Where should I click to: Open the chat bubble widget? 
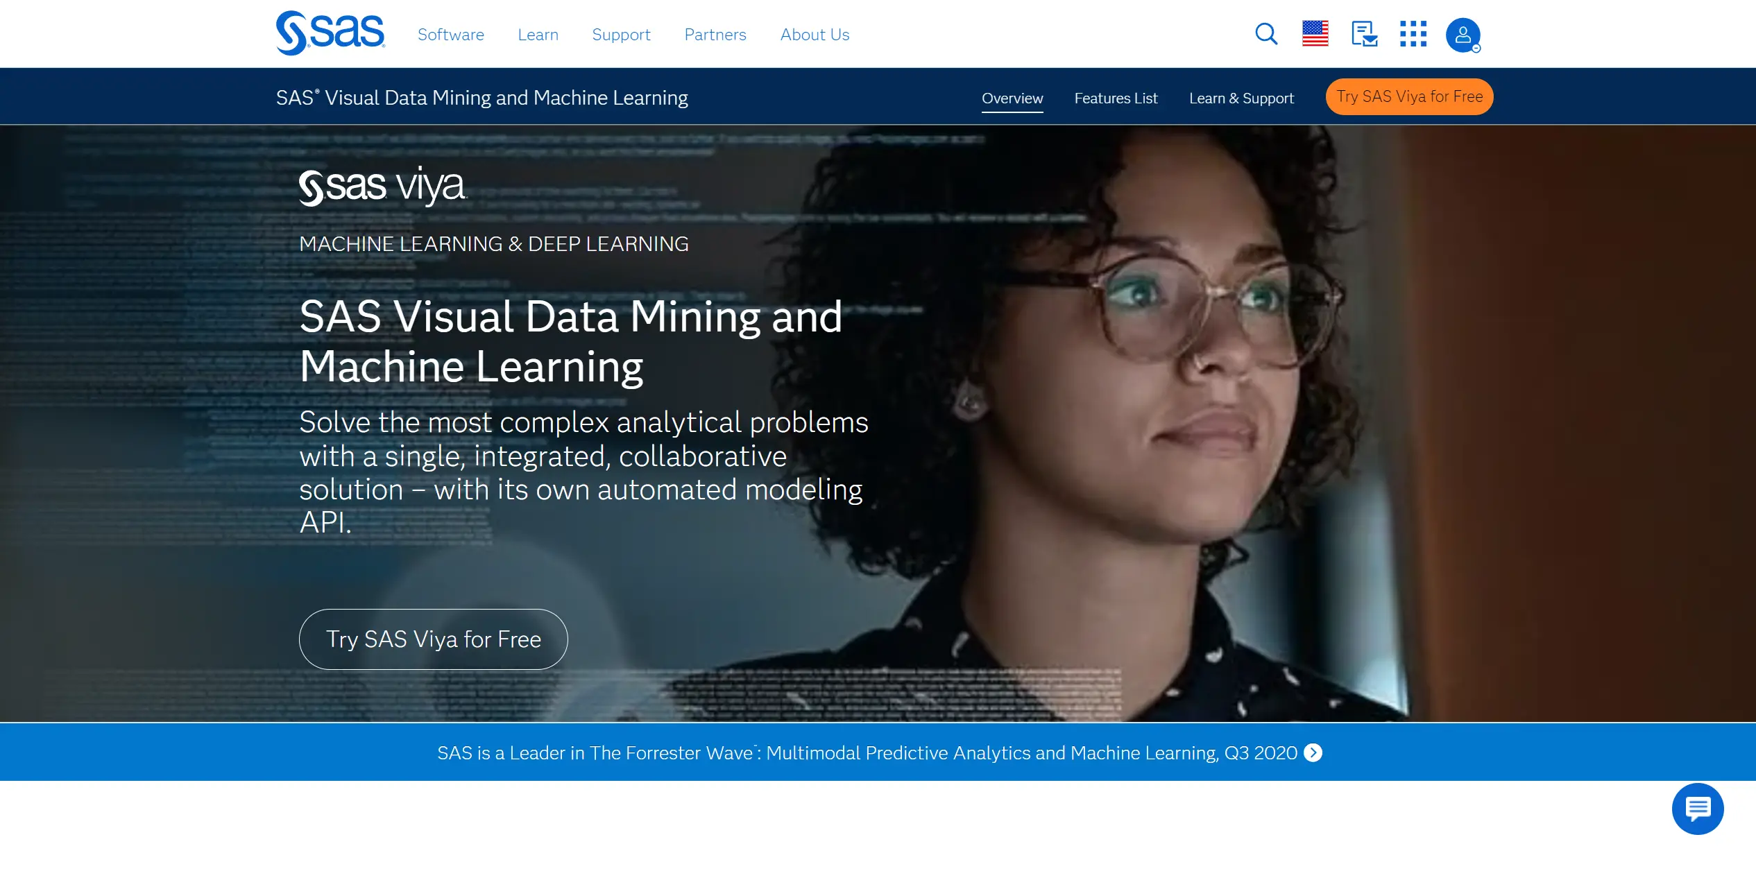click(x=1697, y=809)
